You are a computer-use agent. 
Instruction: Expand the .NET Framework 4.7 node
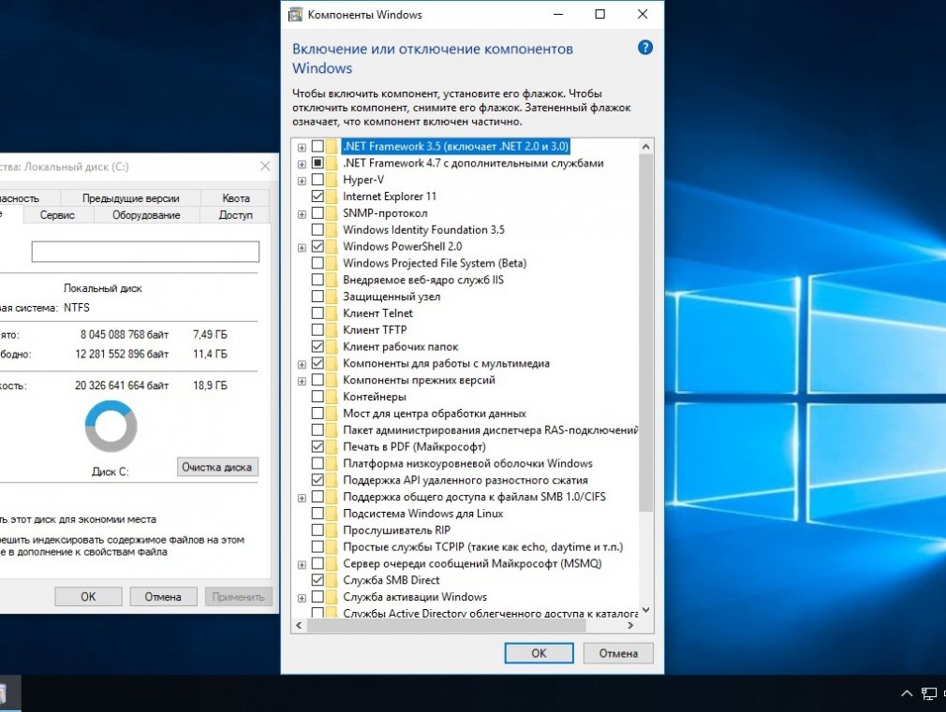tap(302, 164)
